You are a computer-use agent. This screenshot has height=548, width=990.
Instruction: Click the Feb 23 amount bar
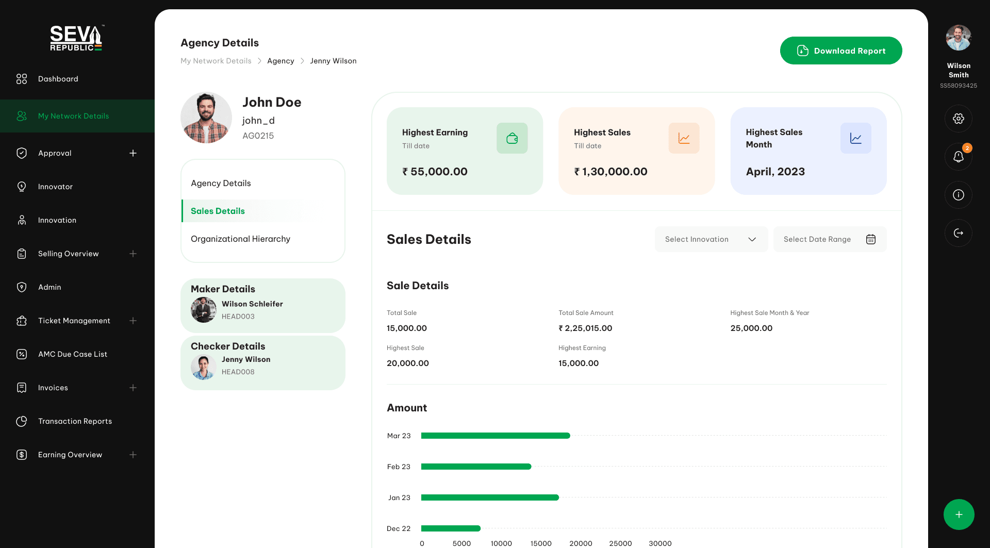click(476, 467)
